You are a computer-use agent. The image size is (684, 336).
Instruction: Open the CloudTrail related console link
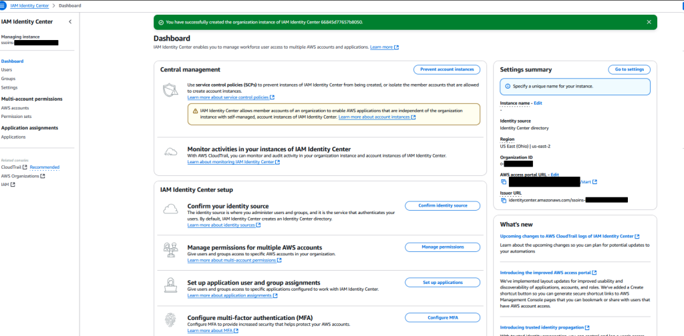pyautogui.click(x=14, y=167)
